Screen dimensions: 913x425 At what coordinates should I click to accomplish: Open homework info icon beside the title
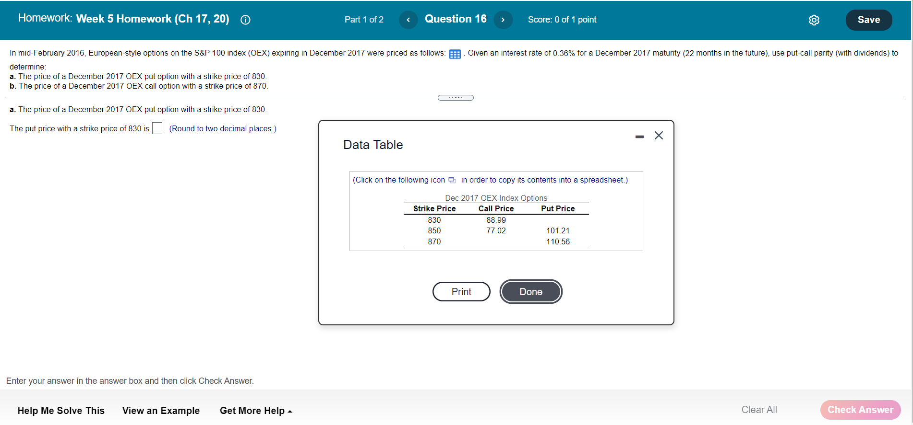[245, 20]
